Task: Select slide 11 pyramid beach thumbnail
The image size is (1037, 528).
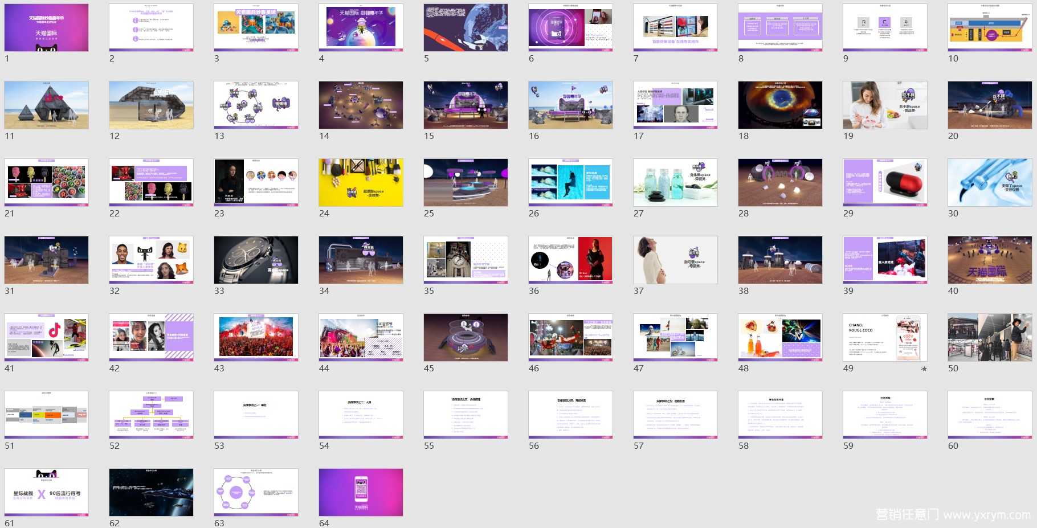Action: click(x=46, y=105)
